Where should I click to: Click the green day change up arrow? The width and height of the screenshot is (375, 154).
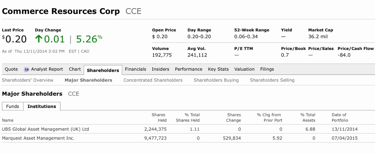coord(39,39)
